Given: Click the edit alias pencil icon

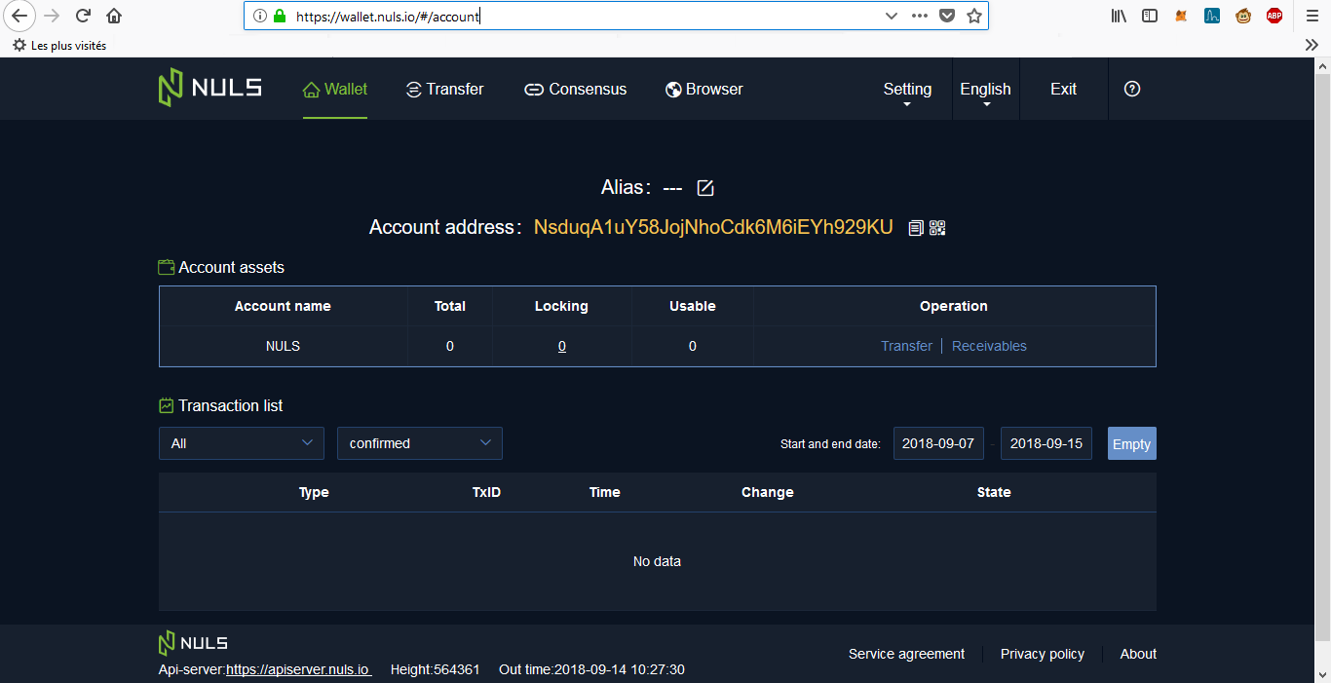Looking at the screenshot, I should coord(705,188).
